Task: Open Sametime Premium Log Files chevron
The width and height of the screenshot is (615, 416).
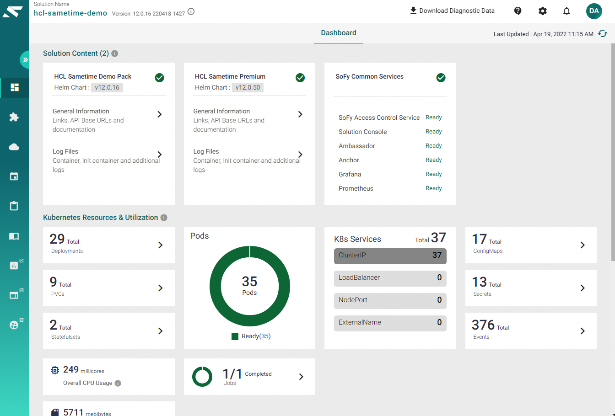Action: tap(300, 155)
